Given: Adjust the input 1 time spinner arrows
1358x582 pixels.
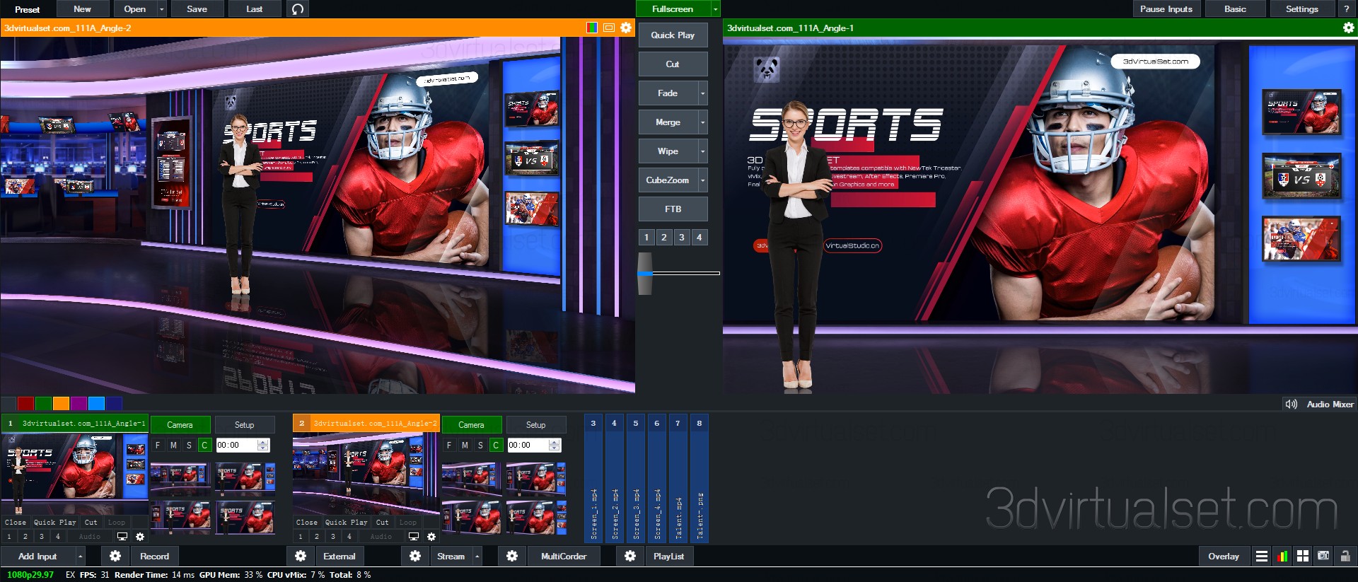Looking at the screenshot, I should coord(263,445).
